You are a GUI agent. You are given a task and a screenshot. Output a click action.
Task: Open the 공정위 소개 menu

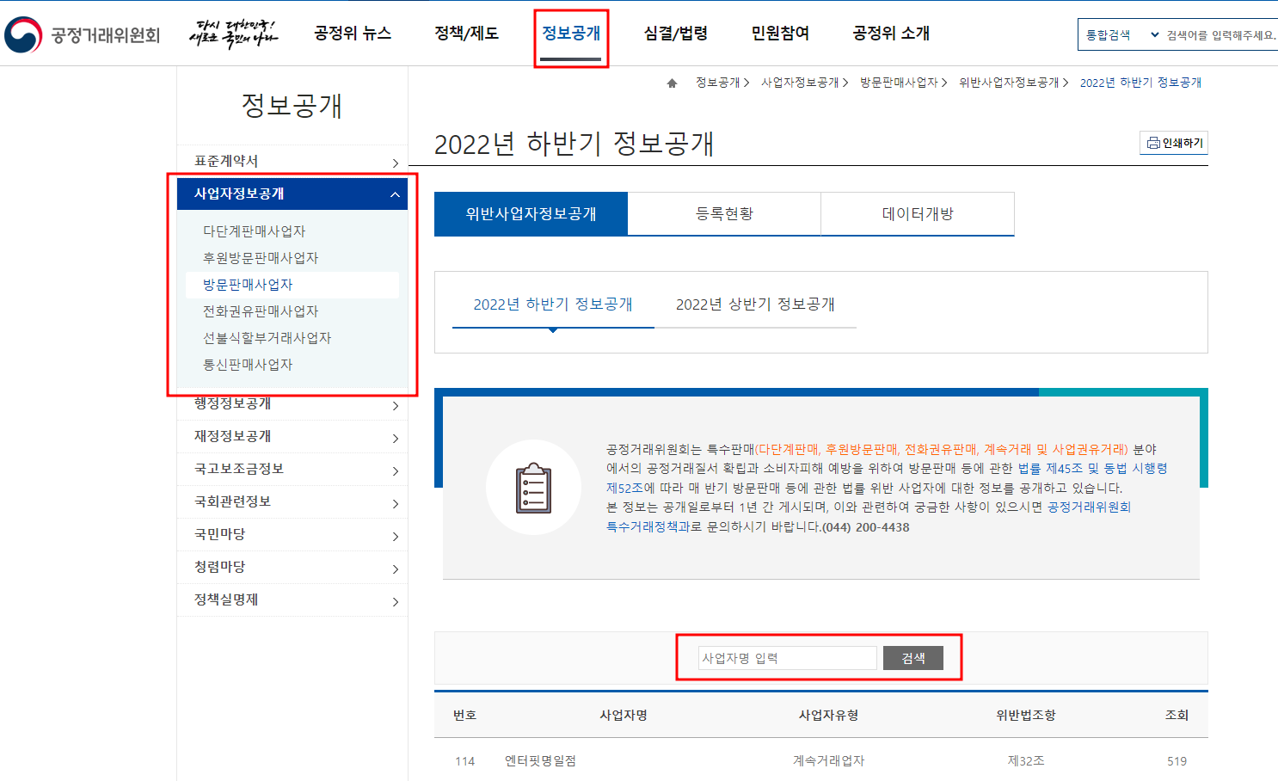point(891,33)
